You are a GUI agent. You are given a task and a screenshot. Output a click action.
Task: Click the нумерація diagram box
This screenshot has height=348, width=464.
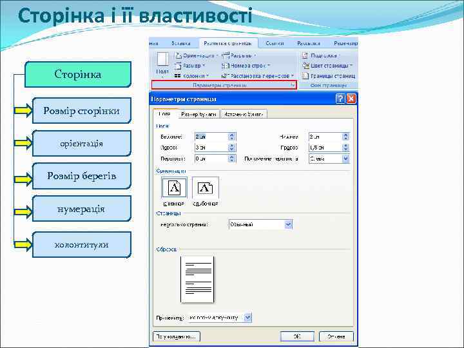coord(81,209)
